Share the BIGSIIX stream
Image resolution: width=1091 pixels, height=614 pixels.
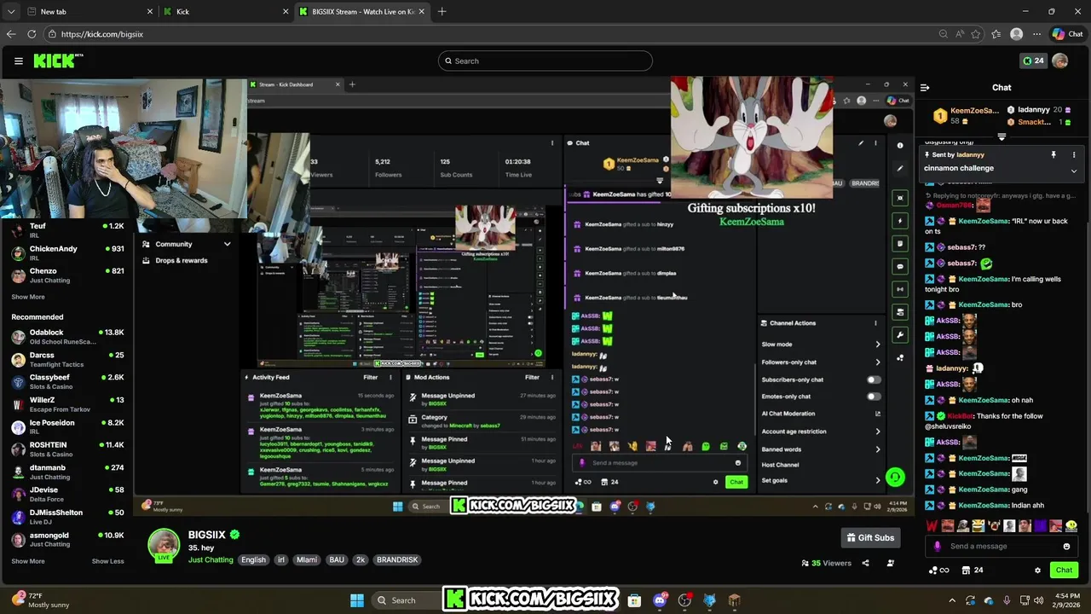pyautogui.click(x=865, y=563)
